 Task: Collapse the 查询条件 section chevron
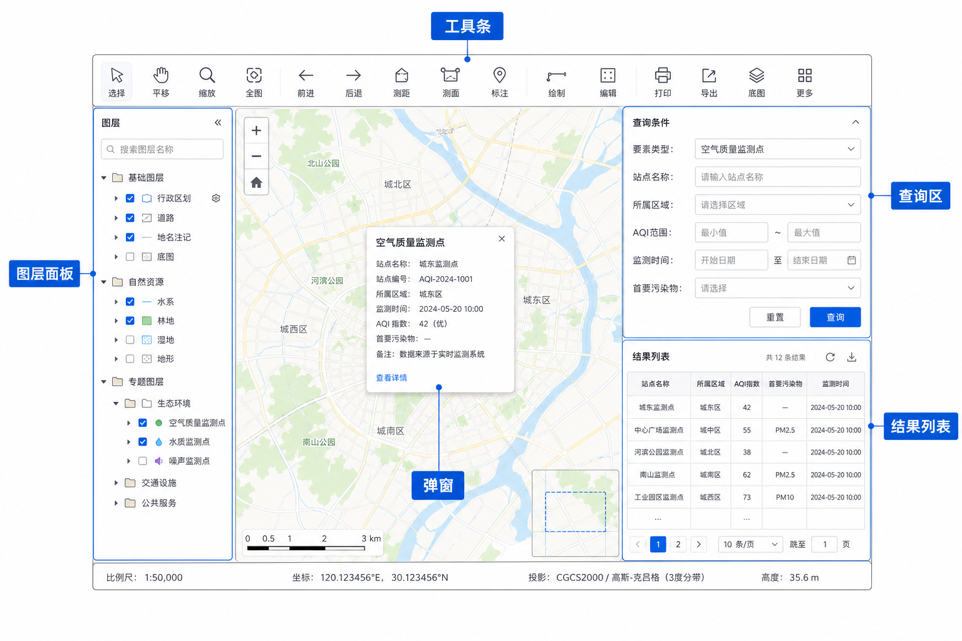click(x=856, y=122)
